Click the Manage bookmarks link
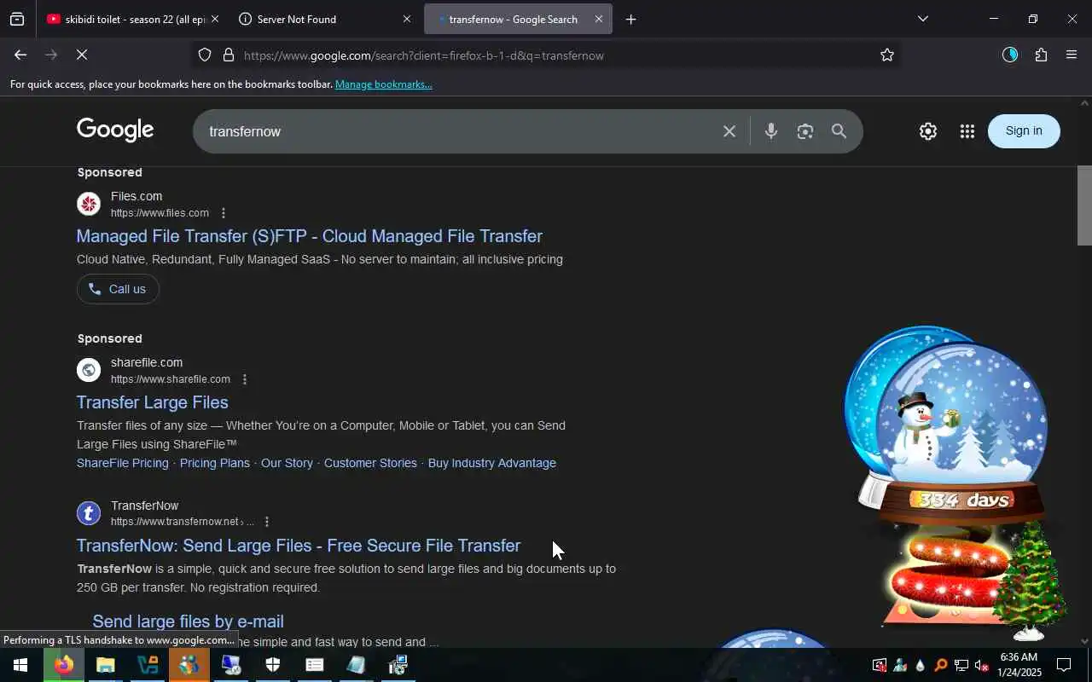 click(384, 84)
